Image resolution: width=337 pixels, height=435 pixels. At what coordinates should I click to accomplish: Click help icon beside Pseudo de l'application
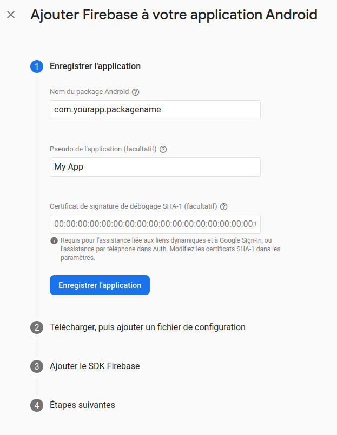[163, 149]
